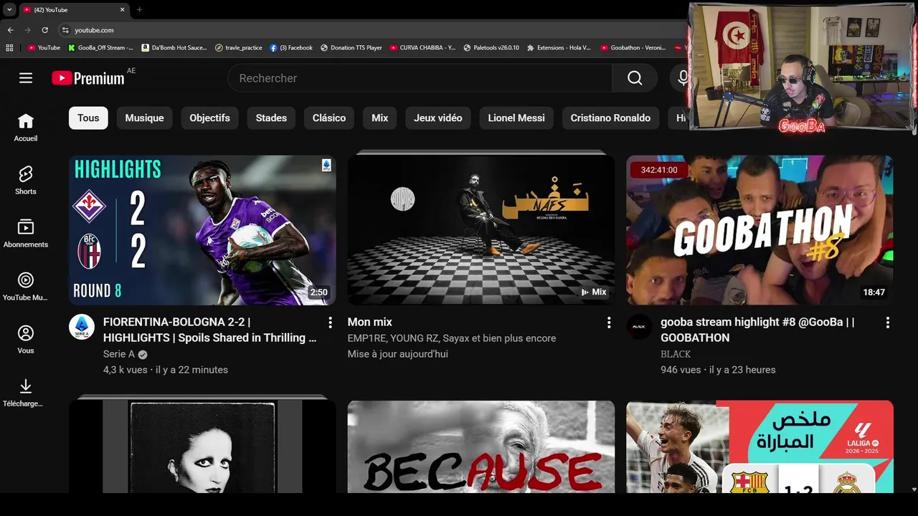918x516 pixels.
Task: Click the browser back arrow
Action: click(10, 30)
